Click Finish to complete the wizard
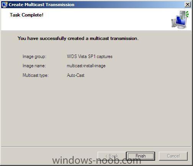 (x=141, y=156)
